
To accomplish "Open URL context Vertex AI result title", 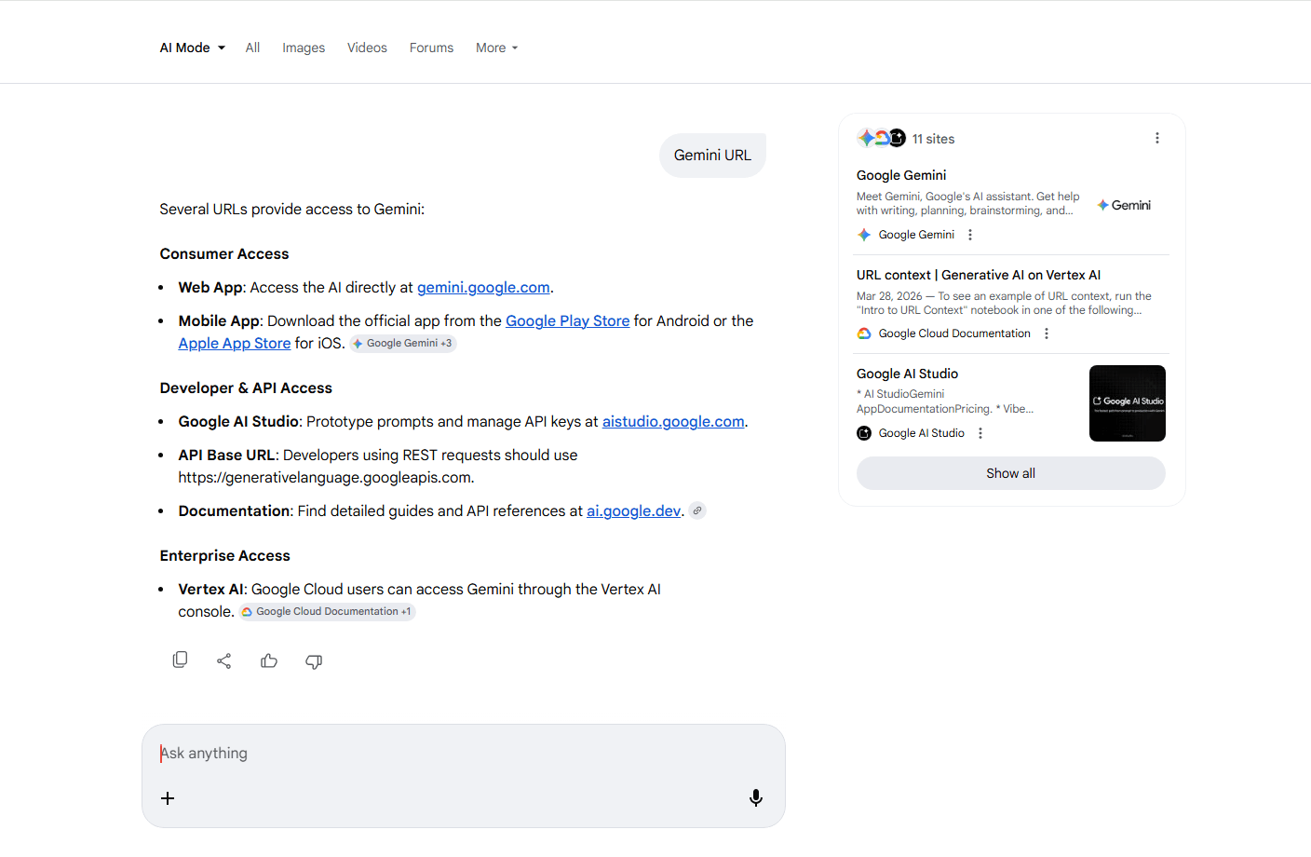I will pyautogui.click(x=979, y=275).
